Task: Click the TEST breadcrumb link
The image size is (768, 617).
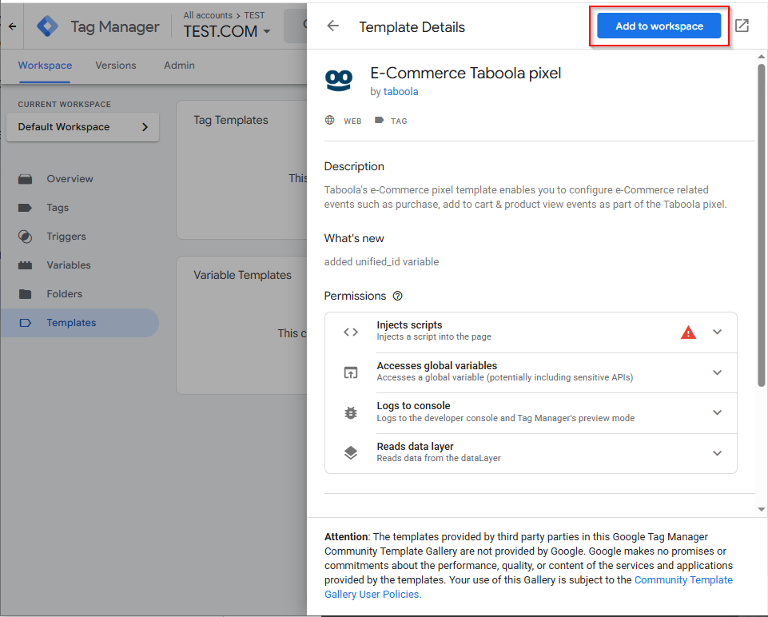Action: pos(254,15)
